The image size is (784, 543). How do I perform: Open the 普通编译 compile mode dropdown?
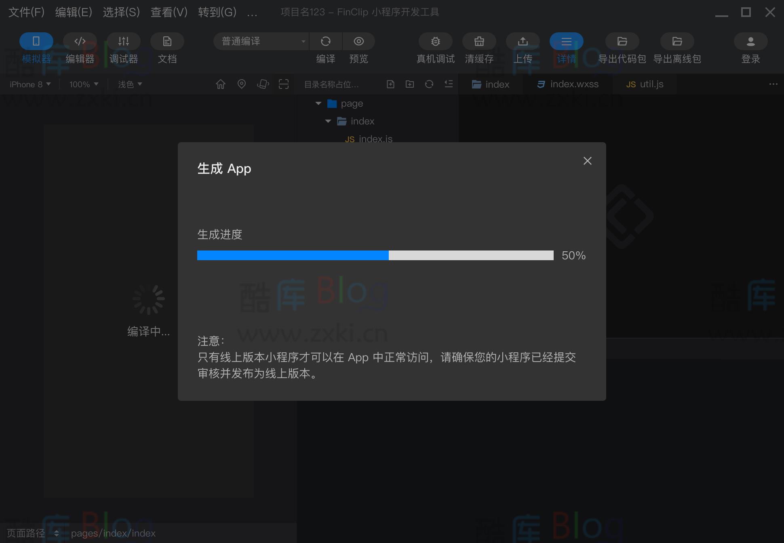261,41
